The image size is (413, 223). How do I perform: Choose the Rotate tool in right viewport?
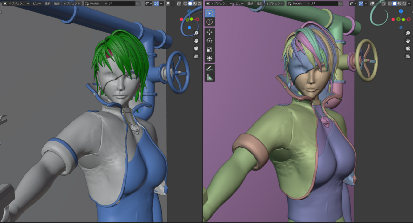point(209,41)
